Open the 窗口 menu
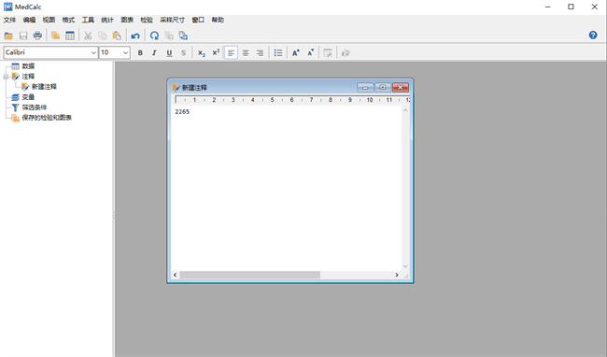Viewport: 607px width, 357px height. coord(198,20)
